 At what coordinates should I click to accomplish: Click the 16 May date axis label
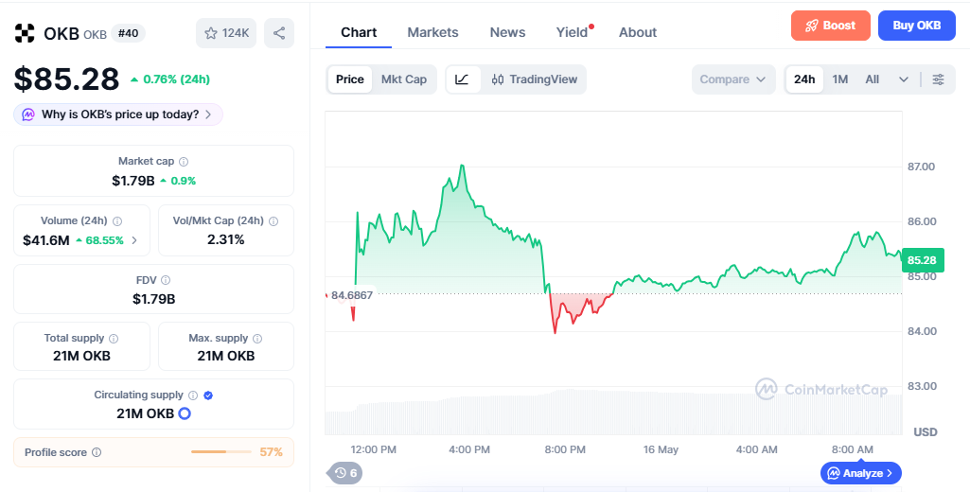pos(661,449)
